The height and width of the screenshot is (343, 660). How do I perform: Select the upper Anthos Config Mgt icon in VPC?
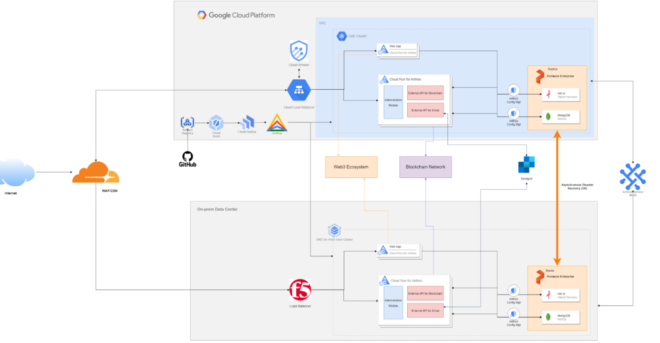click(513, 90)
